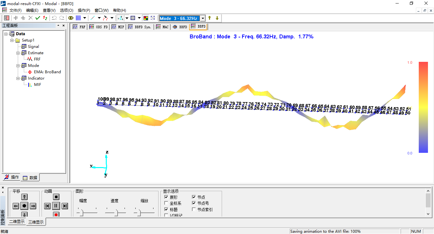Image resolution: width=434 pixels, height=234 pixels.
Task: Collapse the Setup1 tree node
Action: (x=12, y=40)
